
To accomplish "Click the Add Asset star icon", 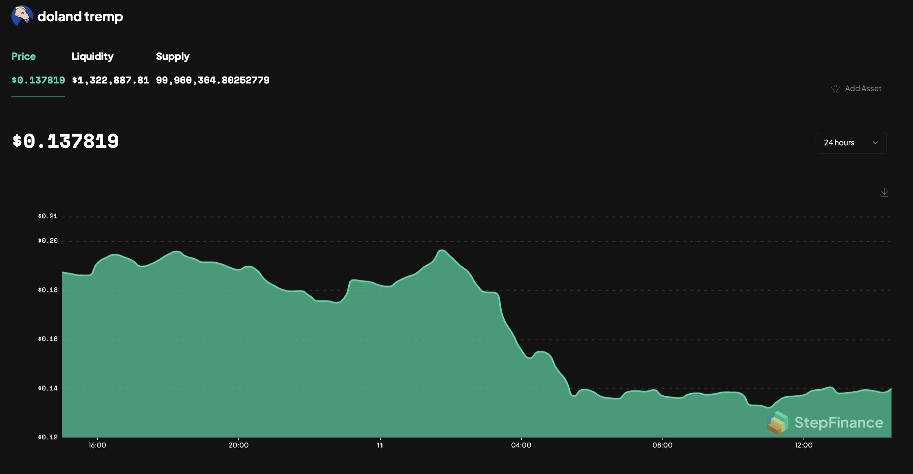I will click(x=835, y=88).
